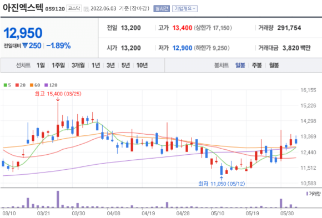The height and width of the screenshot is (218, 322).
Task: Click the 하한가 9,250 text
Action: tap(212, 48)
